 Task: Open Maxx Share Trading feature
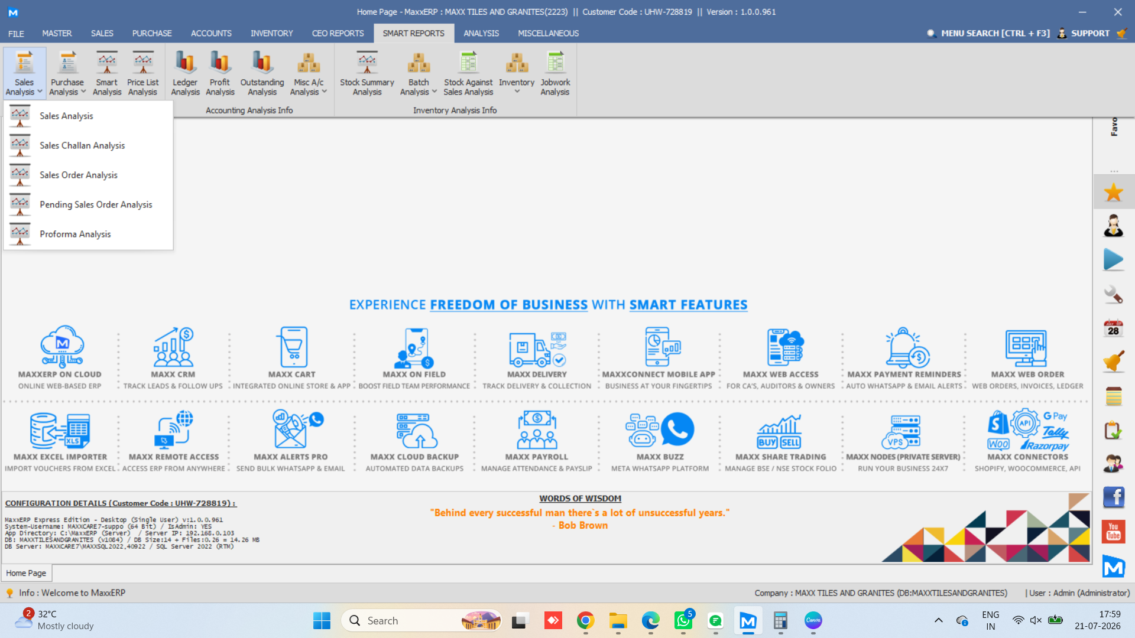781,441
